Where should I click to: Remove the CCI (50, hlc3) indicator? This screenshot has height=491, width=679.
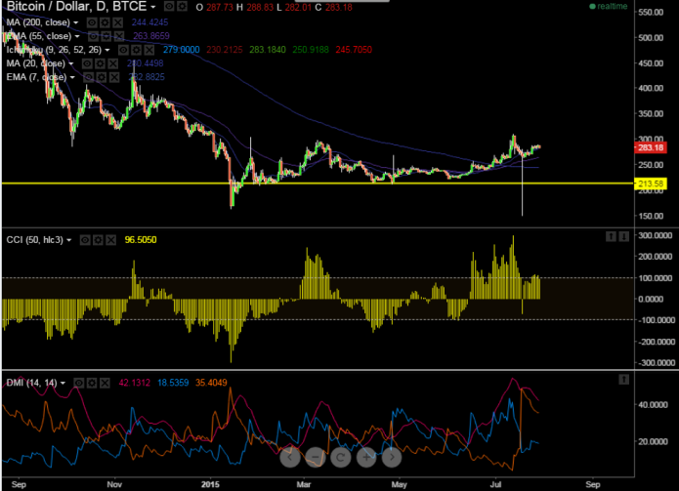(x=111, y=240)
